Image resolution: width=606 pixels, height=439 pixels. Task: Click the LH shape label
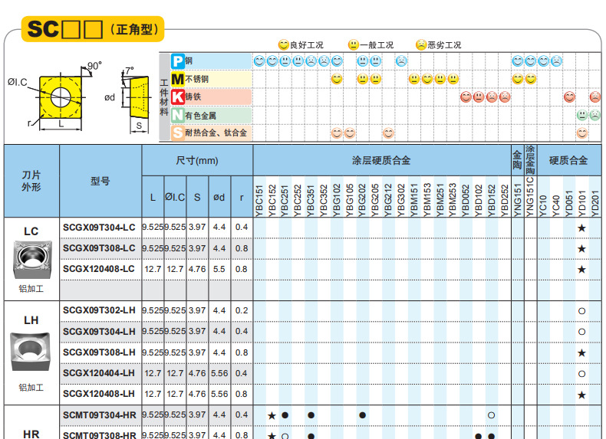coord(31,320)
